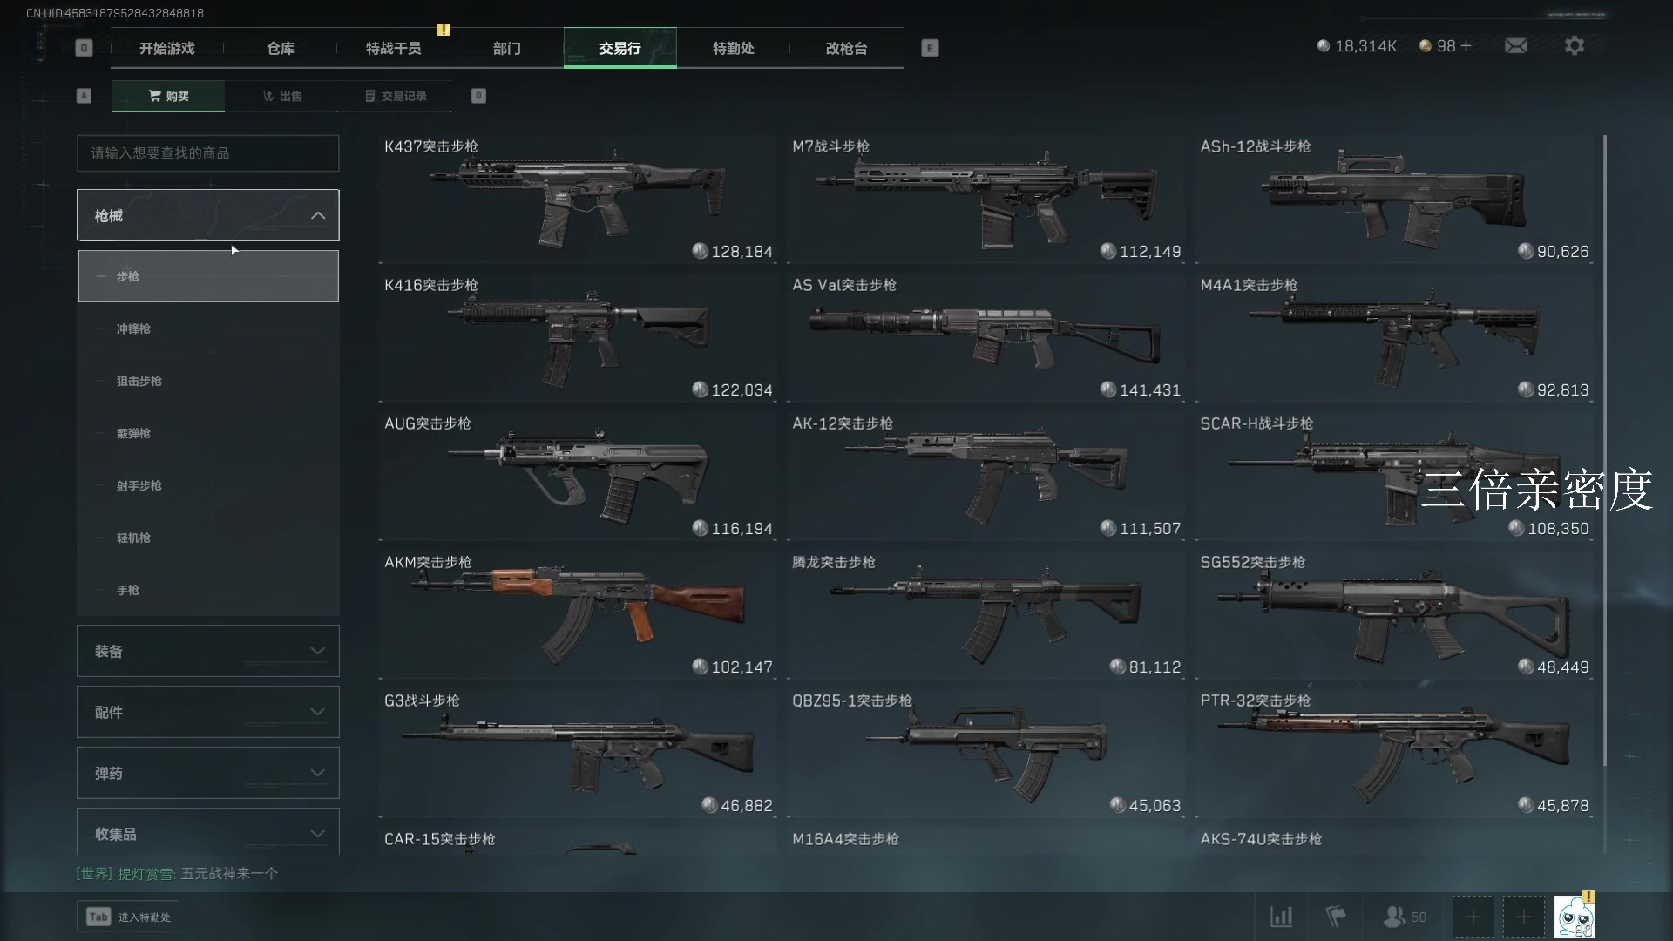Switch to the 仓库 tab

point(280,48)
